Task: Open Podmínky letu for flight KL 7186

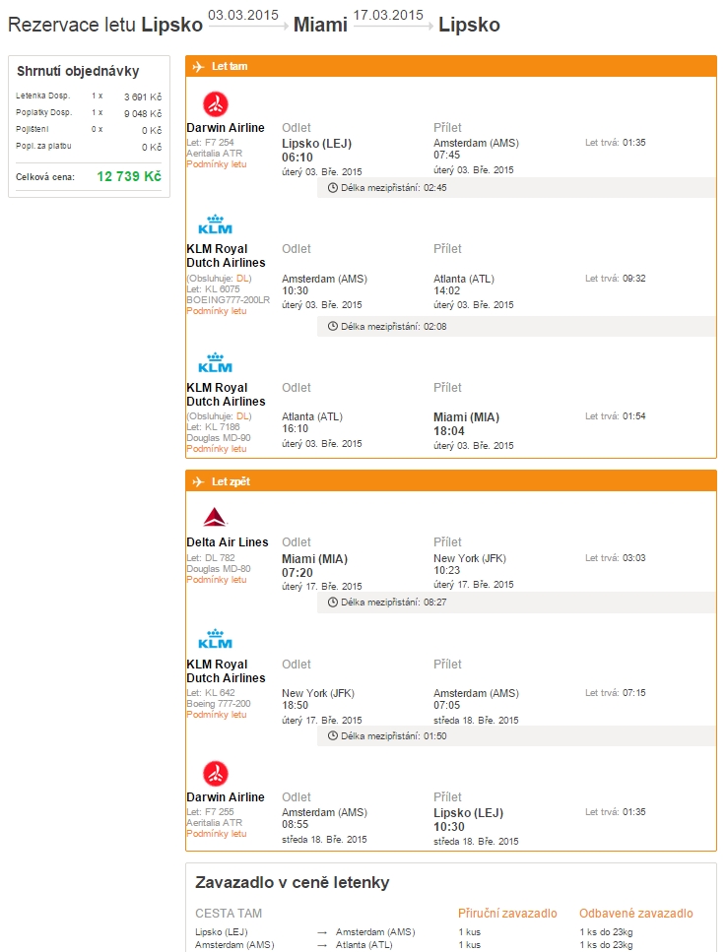Action: [x=216, y=449]
